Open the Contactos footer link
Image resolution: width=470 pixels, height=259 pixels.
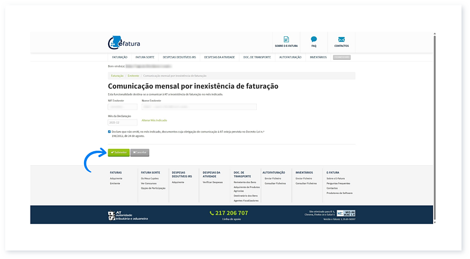[332, 188]
